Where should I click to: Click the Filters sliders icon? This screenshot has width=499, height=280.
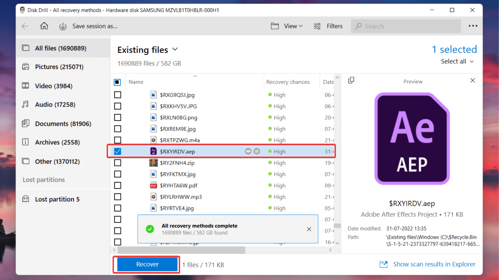coord(317,26)
